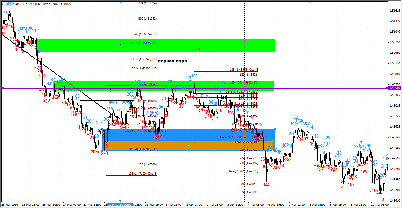
Task: Select the 200 (1.47747) level label
Action: click(249, 150)
